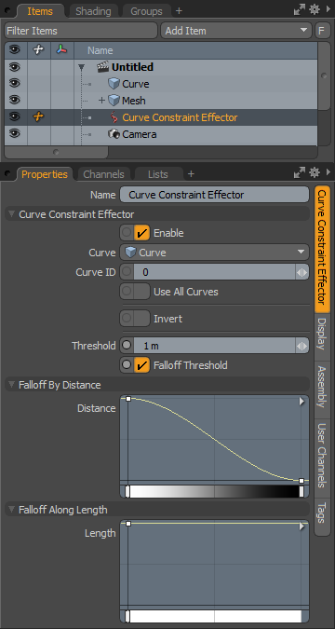Click the cube icon in Curve dropdown
The width and height of the screenshot is (335, 629).
(x=130, y=253)
